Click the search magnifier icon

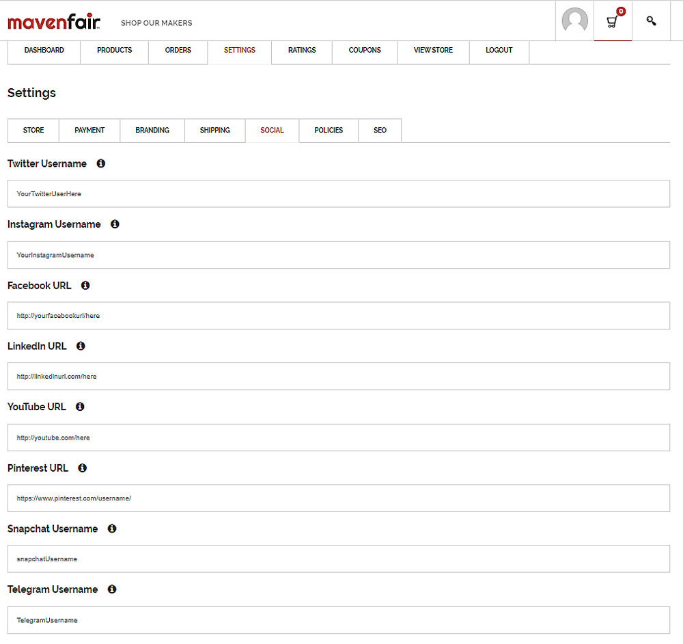[651, 21]
